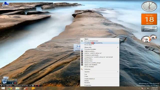
Task: Click the volume icon in system tray
Action: coord(148,88)
